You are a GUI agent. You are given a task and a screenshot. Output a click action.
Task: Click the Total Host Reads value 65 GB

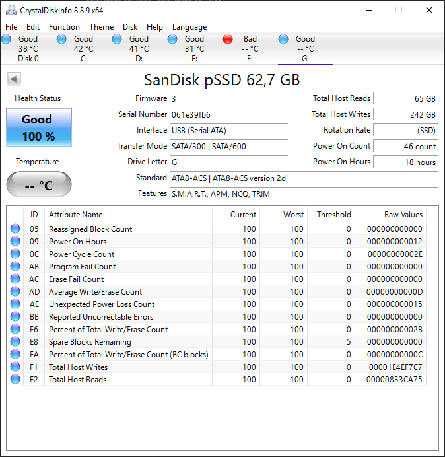click(405, 98)
